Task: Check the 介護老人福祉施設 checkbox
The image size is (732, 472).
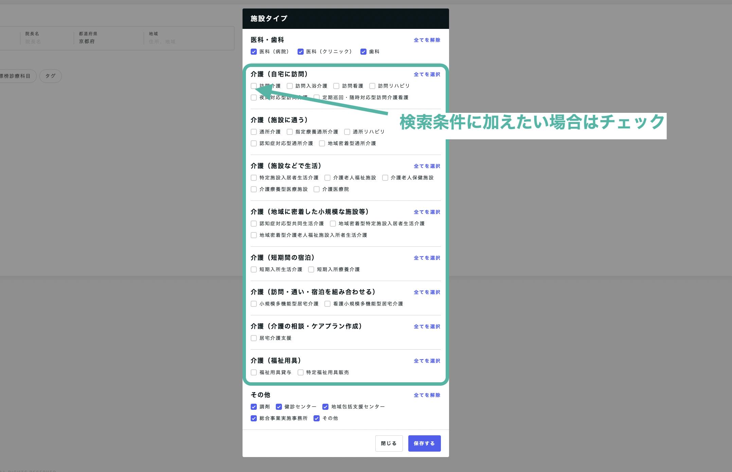Action: point(327,178)
